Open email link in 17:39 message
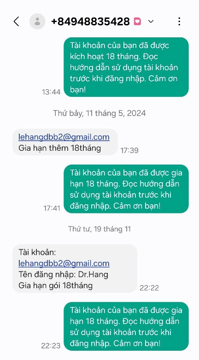Screen dimensions: 199x360 [64, 137]
